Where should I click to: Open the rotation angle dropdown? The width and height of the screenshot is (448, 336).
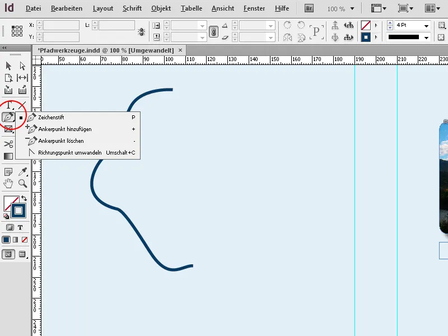point(270,26)
